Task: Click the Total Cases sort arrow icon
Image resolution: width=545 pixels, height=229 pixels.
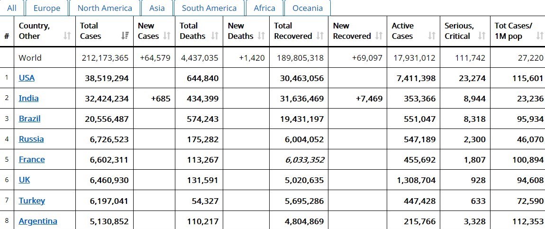Action: tap(125, 36)
